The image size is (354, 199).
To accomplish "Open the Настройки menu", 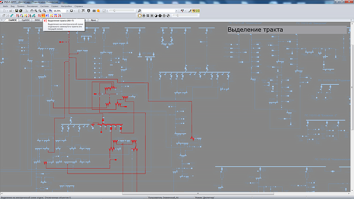I will tap(67, 7).
